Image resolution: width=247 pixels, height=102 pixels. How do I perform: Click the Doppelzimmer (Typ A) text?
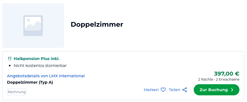click(x=30, y=82)
